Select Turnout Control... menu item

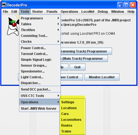[x=40, y=54]
